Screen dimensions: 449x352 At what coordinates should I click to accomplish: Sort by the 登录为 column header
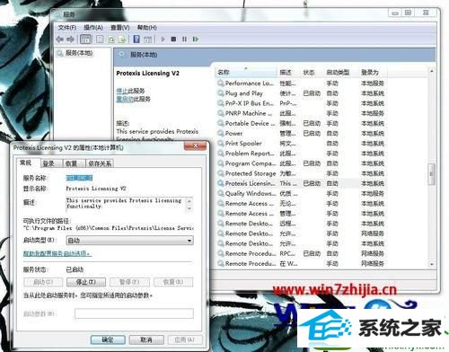372,72
